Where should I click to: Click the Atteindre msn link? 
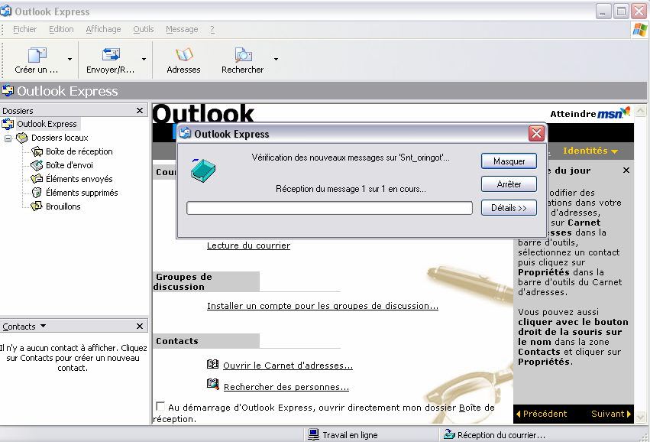(590, 113)
